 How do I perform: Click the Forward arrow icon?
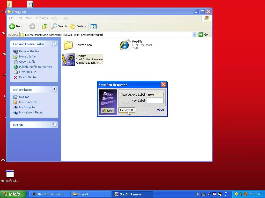pos(32,26)
